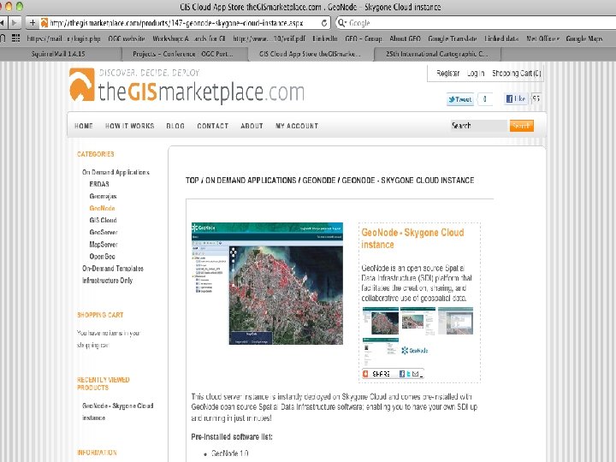Share product via Facebook icon
The image size is (616, 462).
coord(402,374)
